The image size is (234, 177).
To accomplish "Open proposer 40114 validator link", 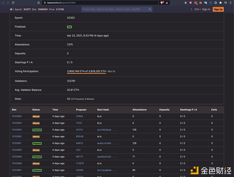I will coord(79,130).
